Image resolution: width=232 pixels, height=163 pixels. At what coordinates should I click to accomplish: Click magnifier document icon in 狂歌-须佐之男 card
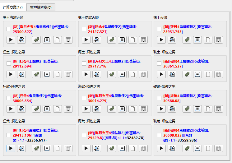[x=21, y=109]
